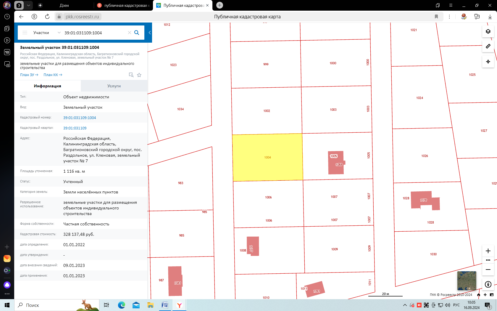Select the ruler measurement tool

point(488,46)
